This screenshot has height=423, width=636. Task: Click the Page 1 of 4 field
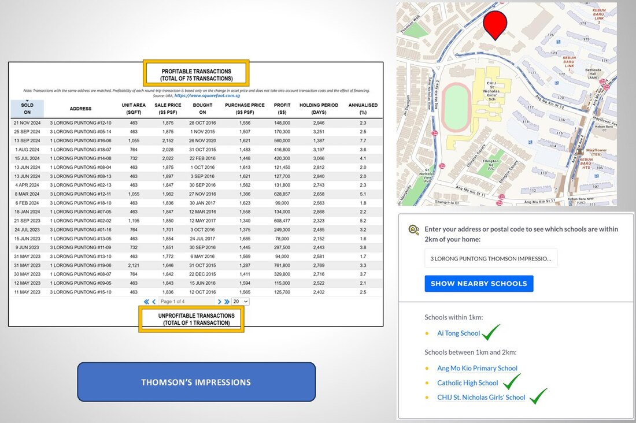click(x=186, y=302)
